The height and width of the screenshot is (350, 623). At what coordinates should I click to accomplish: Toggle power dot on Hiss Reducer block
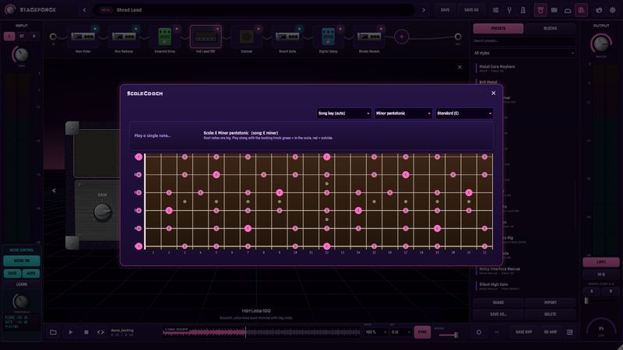point(136,29)
